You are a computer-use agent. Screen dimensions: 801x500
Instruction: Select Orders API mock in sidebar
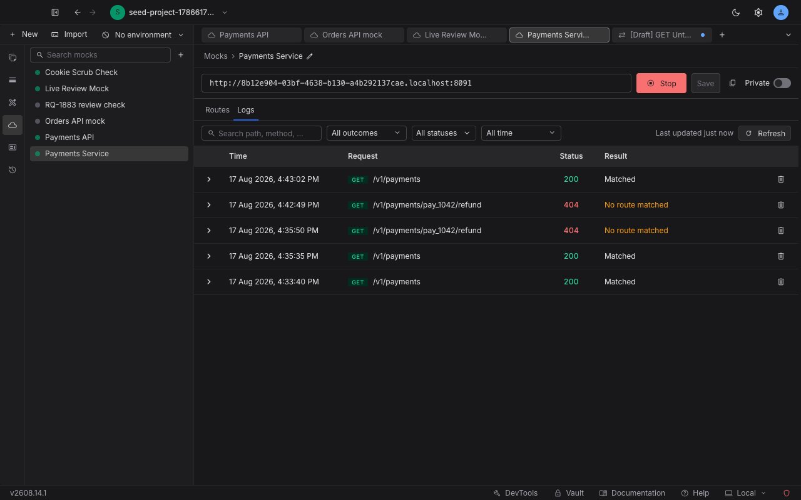point(109,121)
